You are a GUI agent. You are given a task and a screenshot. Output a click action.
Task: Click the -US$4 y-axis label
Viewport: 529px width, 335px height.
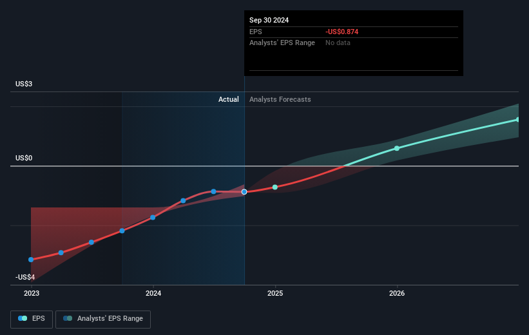25,277
